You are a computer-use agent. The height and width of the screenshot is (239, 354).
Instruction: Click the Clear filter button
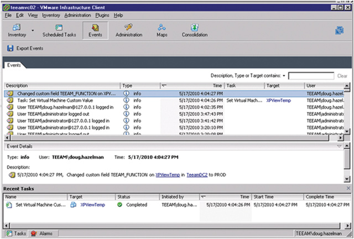(342, 76)
